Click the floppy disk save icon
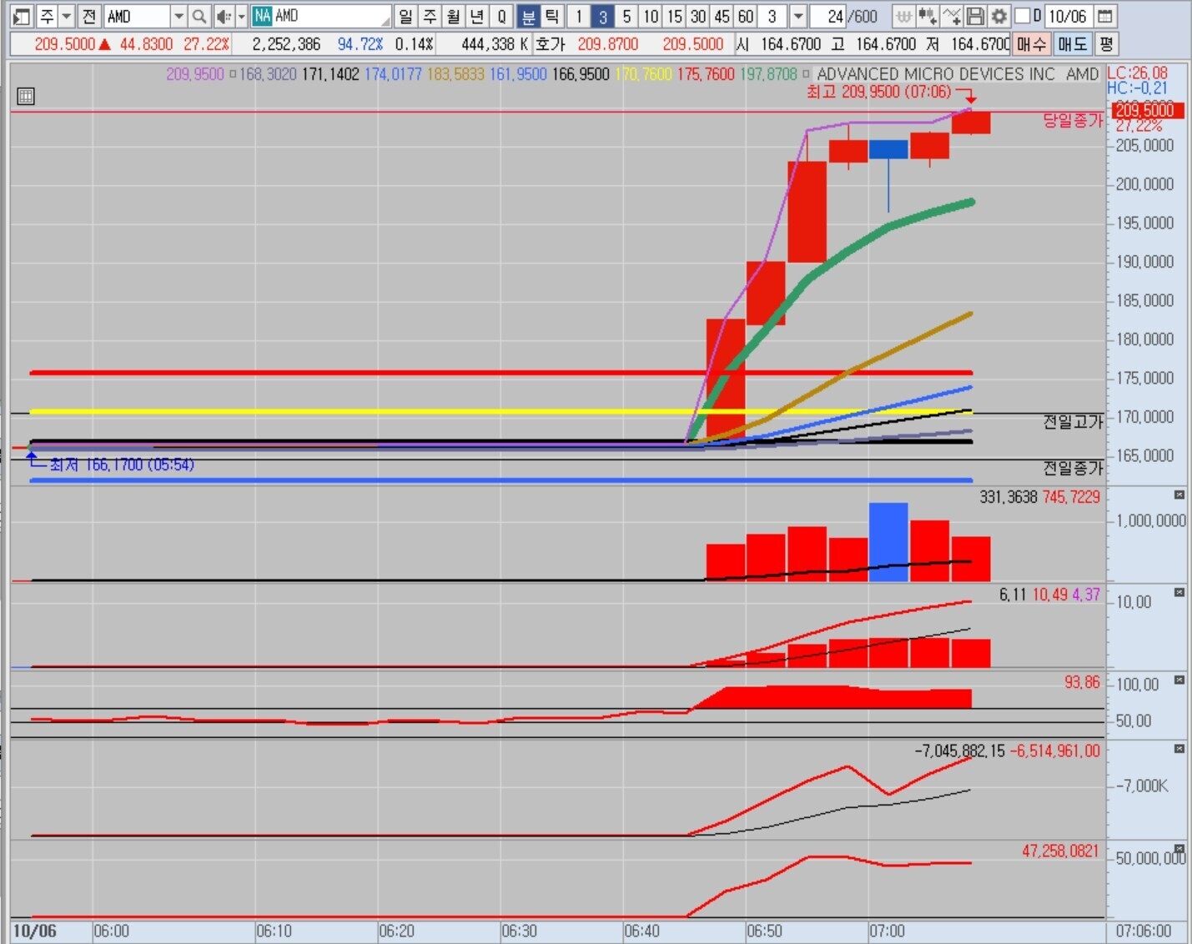The width and height of the screenshot is (1192, 944). [974, 16]
